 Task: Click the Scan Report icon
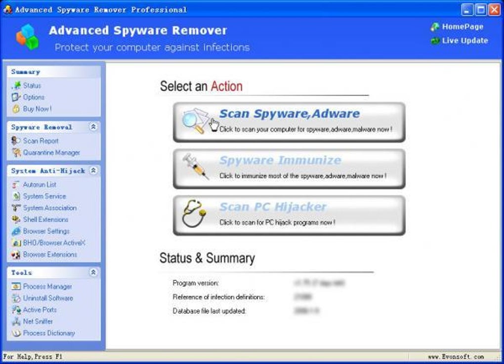point(16,140)
